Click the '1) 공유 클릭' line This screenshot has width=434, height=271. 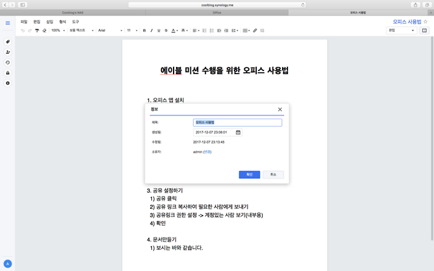coord(163,199)
